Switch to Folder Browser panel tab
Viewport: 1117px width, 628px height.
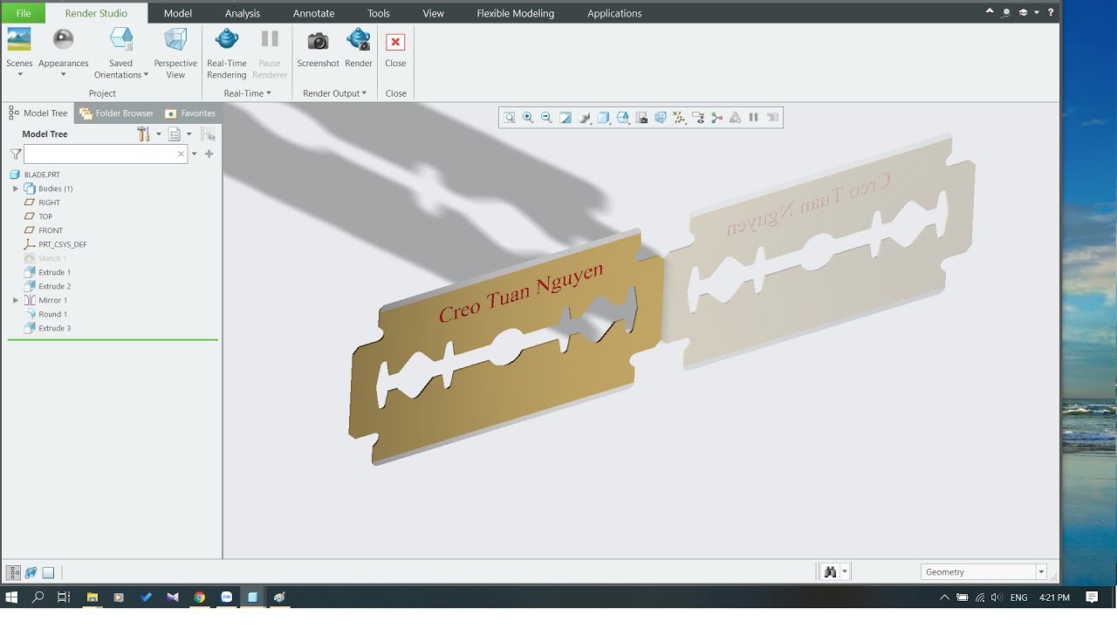click(116, 113)
